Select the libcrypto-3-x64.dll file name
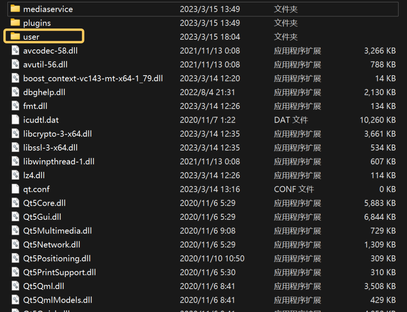Image resolution: width=407 pixels, height=312 pixels. point(57,134)
